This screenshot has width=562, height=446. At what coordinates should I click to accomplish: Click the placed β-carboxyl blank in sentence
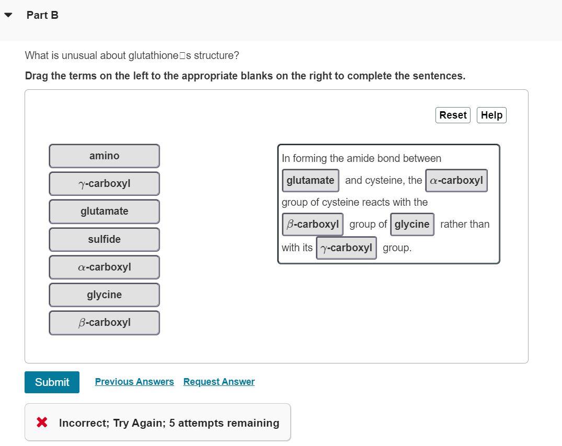pyautogui.click(x=313, y=225)
